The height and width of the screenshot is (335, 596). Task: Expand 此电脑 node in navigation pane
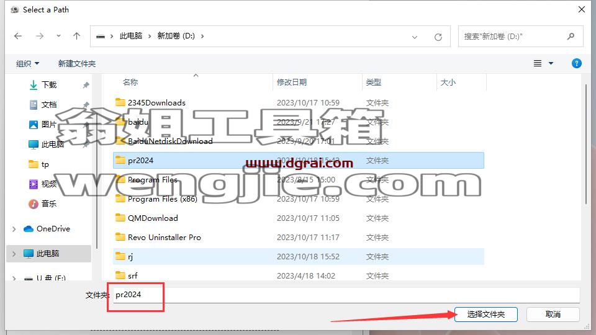click(x=14, y=254)
